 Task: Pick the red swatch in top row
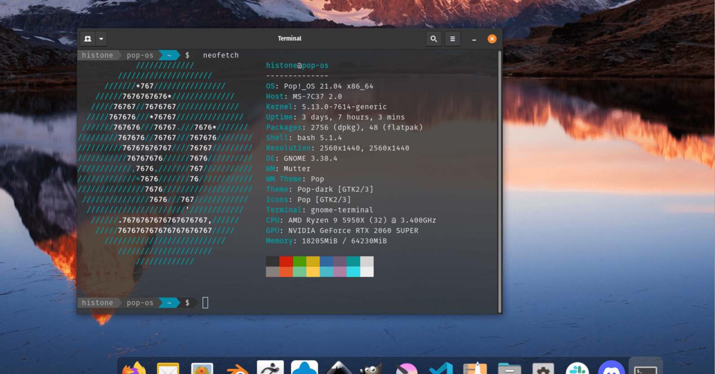point(286,261)
